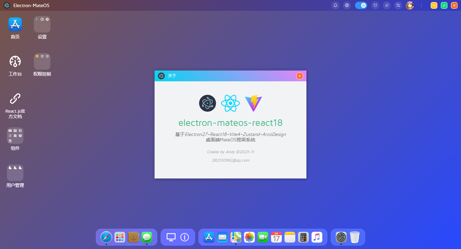461x249 pixels.
Task: Click the Vite logo in About dialog
Action: click(253, 103)
